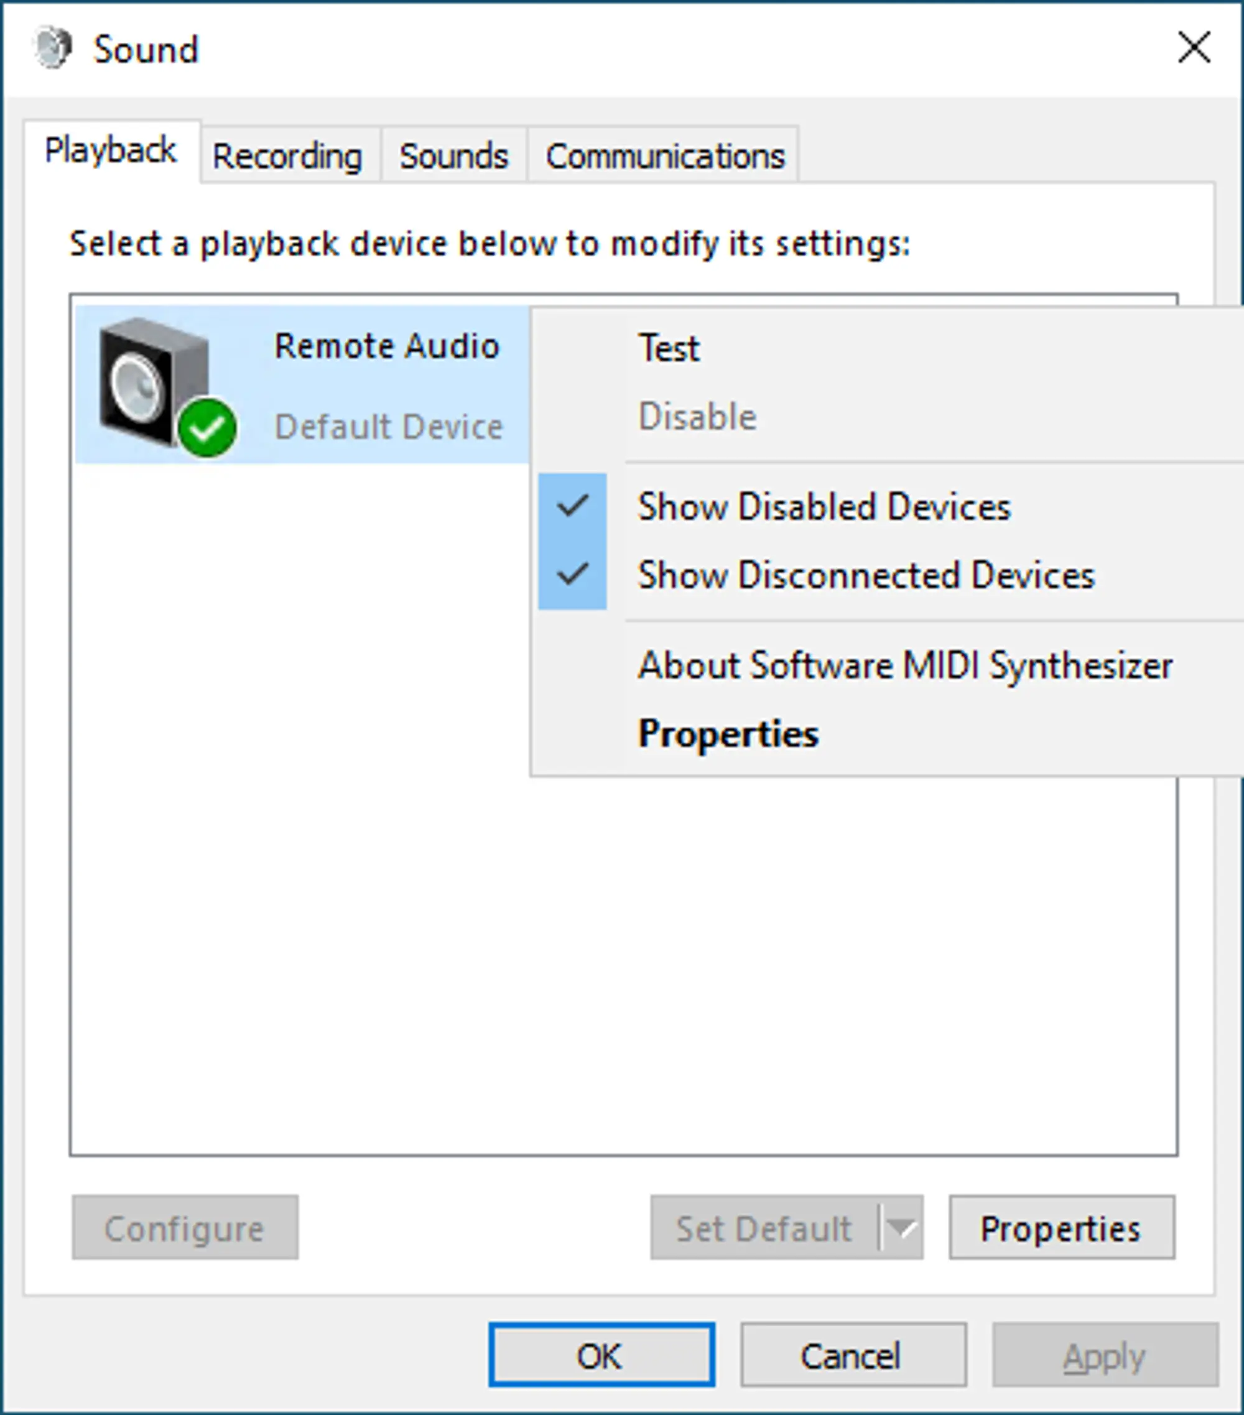
Task: Click the Apply button
Action: tap(1104, 1355)
